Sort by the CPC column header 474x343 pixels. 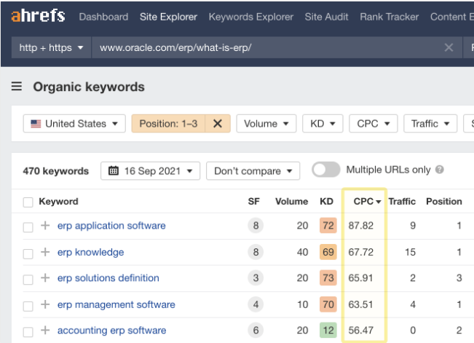(367, 202)
